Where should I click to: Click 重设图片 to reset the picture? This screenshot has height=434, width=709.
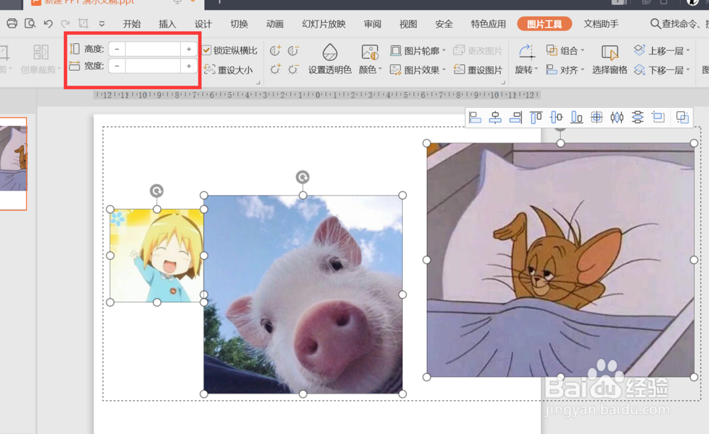[x=478, y=69]
